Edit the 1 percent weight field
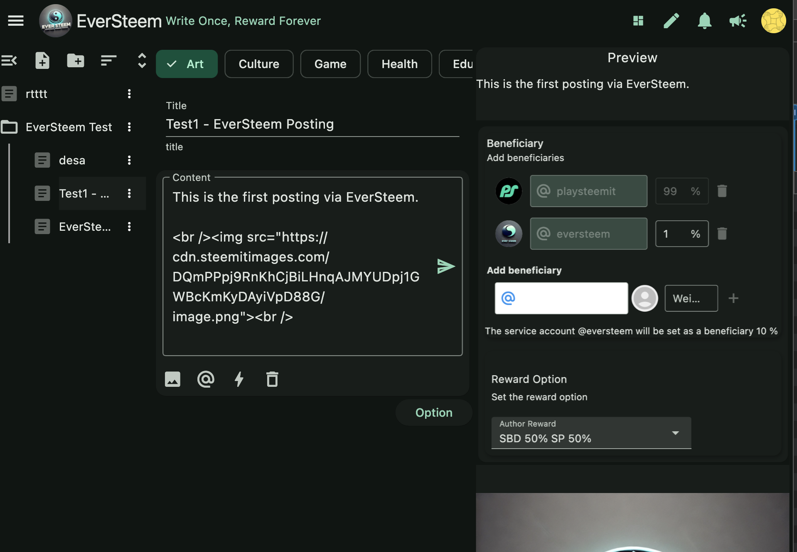The width and height of the screenshot is (797, 552). pyautogui.click(x=681, y=234)
